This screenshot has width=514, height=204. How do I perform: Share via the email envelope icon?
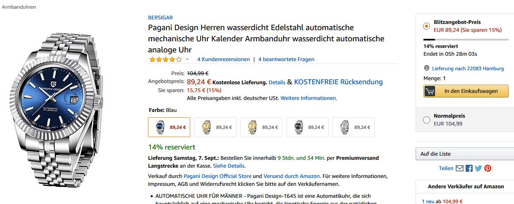tap(459, 168)
